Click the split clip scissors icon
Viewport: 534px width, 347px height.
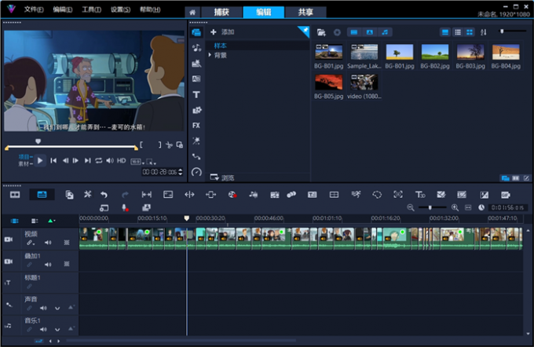click(169, 145)
